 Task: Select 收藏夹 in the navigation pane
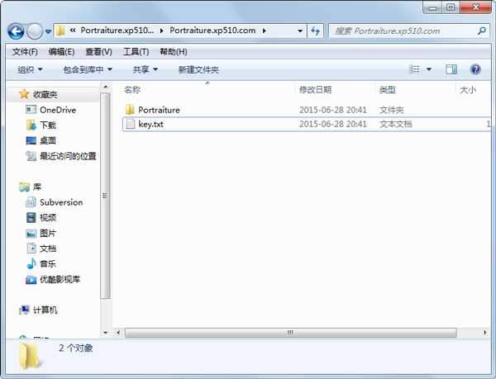45,94
